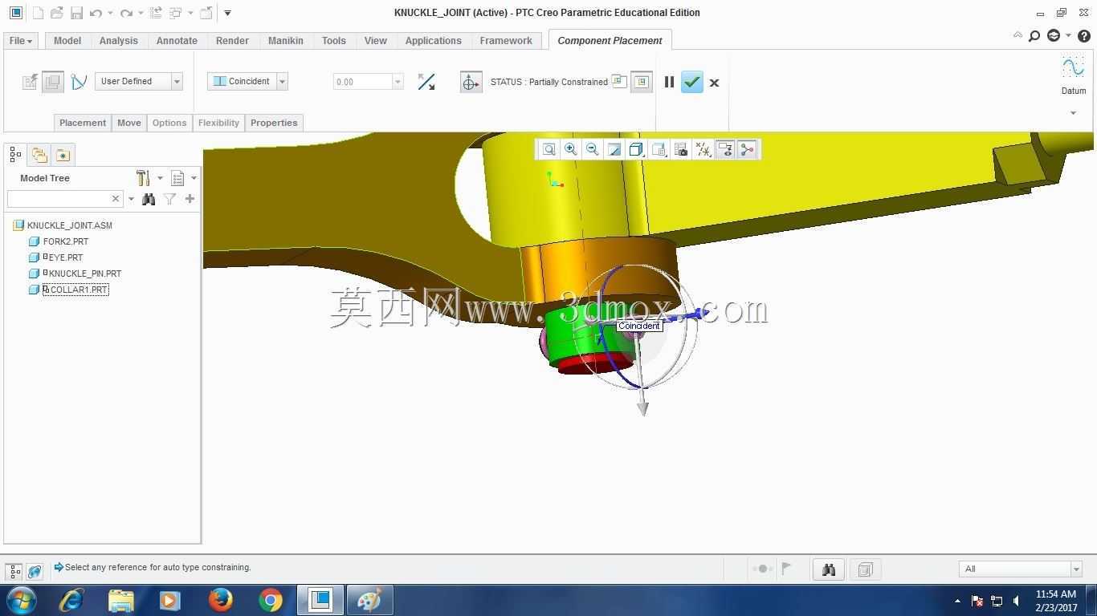Open the offset value 0.00 dropdown

coord(397,82)
